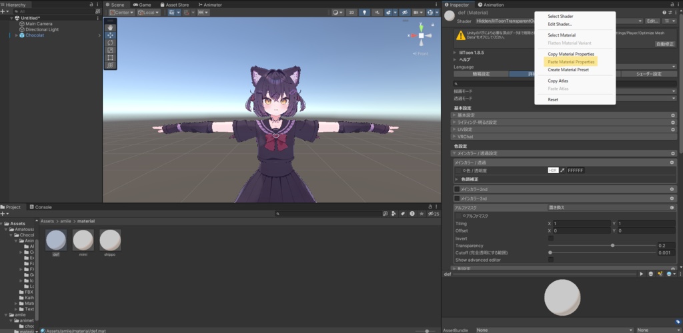Open the draw mode shading dropdown
This screenshot has height=333, width=683.
pyautogui.click(x=337, y=13)
